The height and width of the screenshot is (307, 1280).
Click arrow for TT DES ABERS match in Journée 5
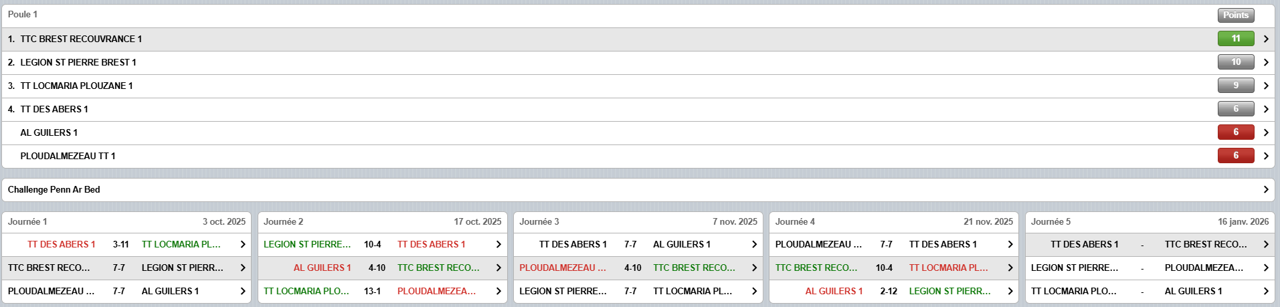[x=1265, y=245]
